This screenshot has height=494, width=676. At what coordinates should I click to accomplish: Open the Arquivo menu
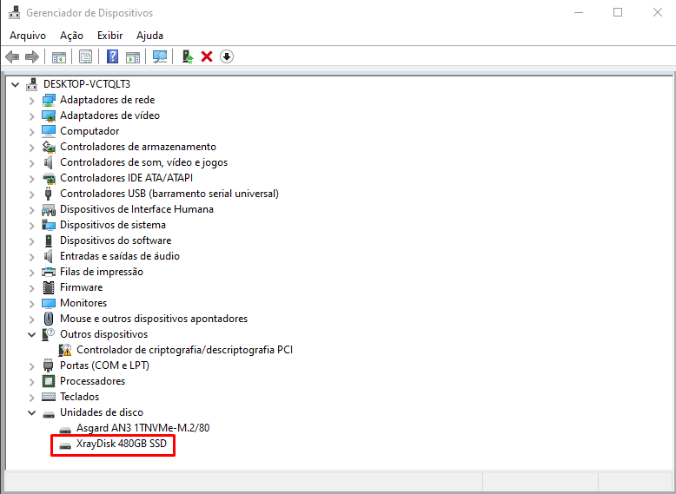click(28, 36)
